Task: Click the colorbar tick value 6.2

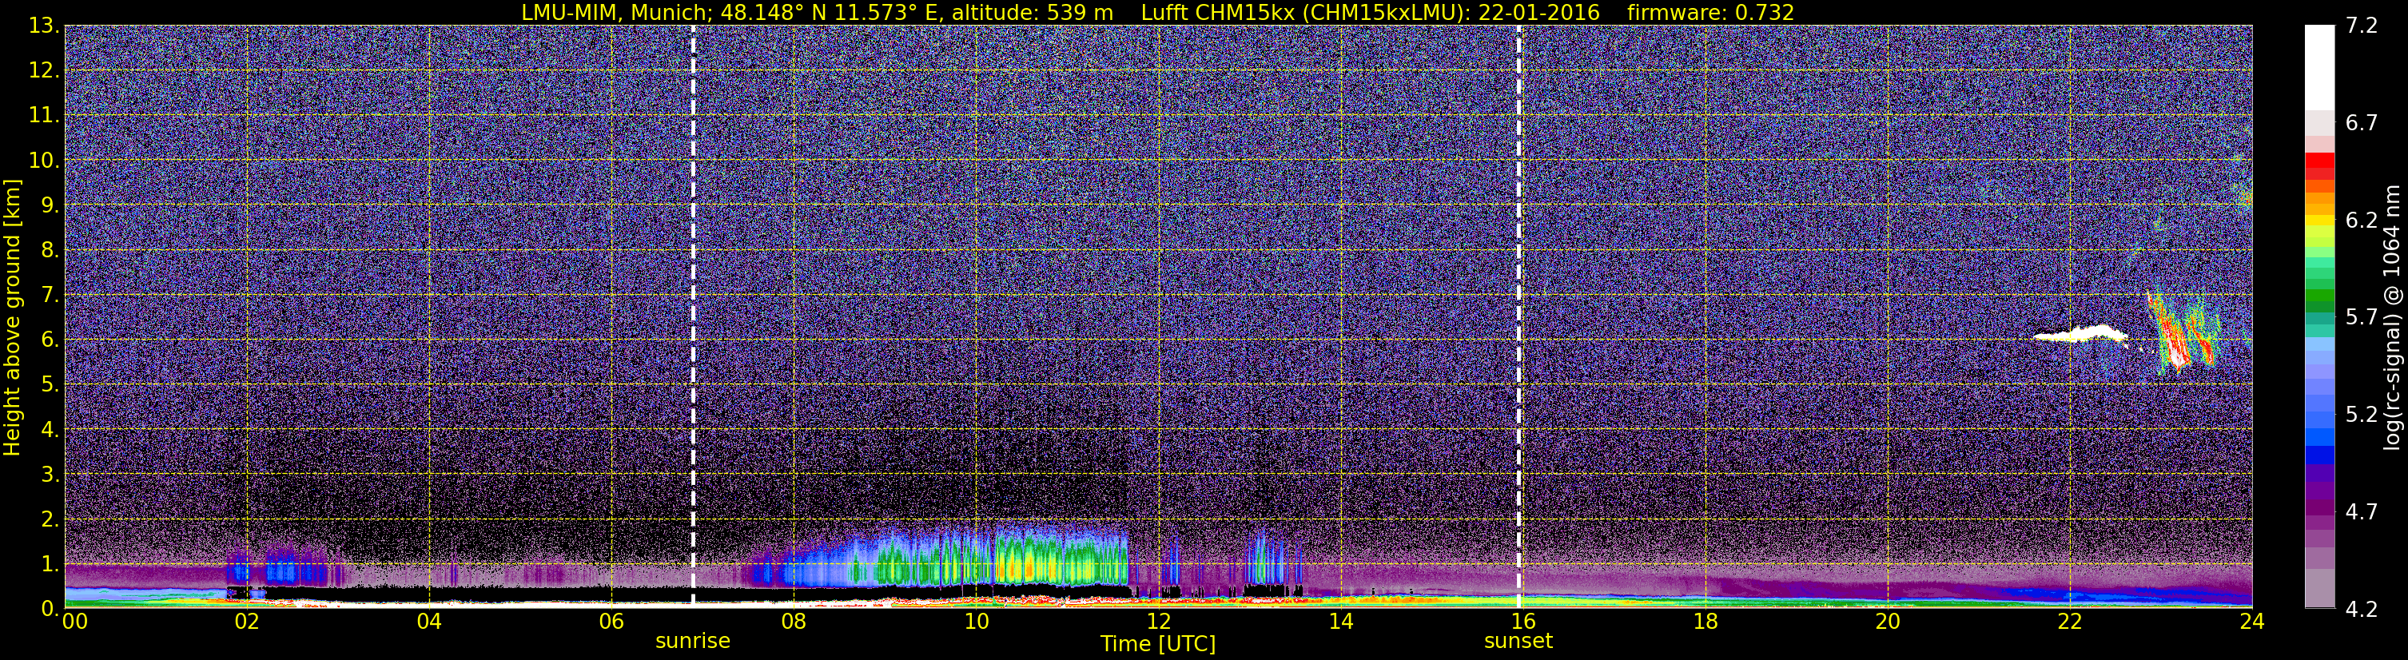Action: (2362, 221)
